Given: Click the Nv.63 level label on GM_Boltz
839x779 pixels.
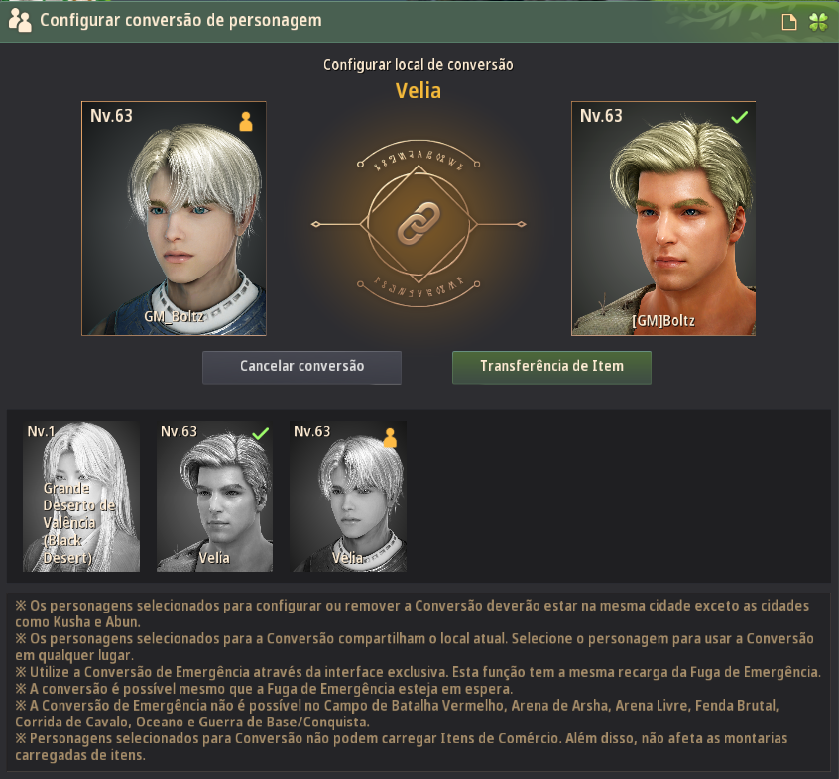Looking at the screenshot, I should (111, 116).
